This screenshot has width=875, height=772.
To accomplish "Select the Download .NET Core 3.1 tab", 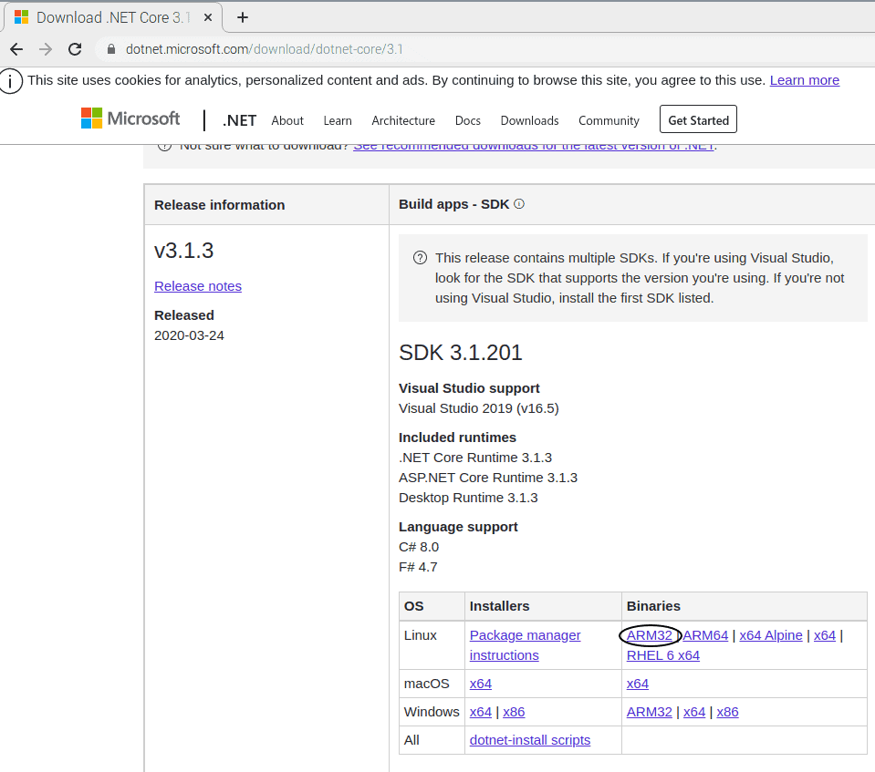I will click(113, 17).
